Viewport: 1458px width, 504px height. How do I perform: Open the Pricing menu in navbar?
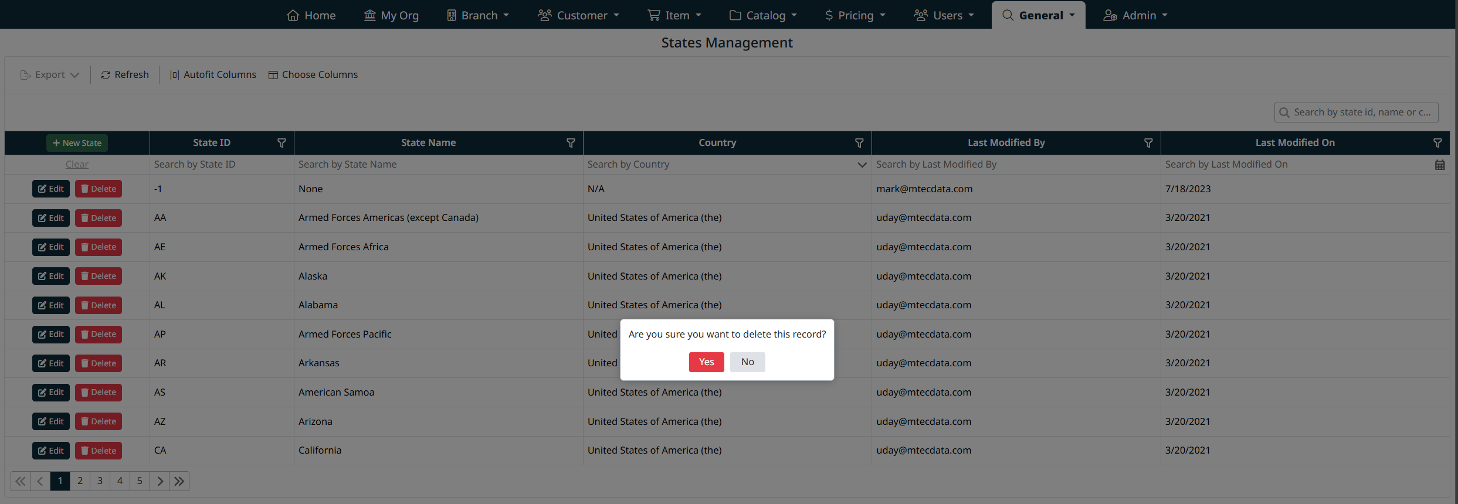[x=855, y=15]
